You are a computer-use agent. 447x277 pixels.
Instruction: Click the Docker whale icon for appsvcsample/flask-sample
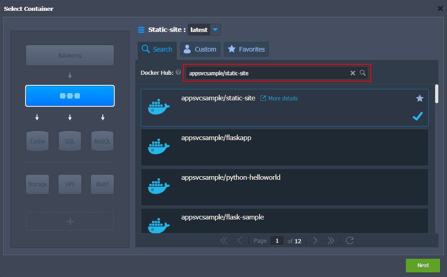(159, 226)
